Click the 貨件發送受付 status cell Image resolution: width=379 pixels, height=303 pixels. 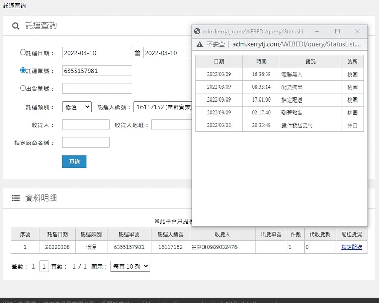311,125
